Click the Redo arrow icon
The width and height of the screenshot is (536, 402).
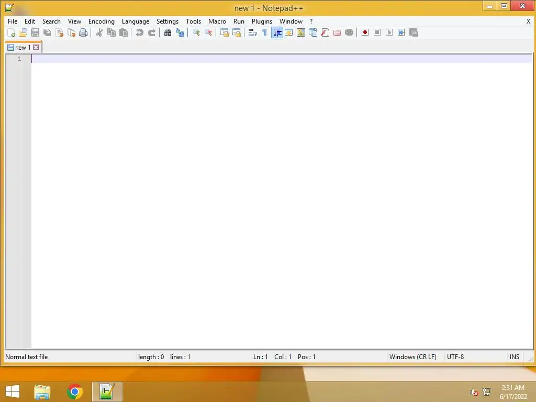pyautogui.click(x=152, y=32)
